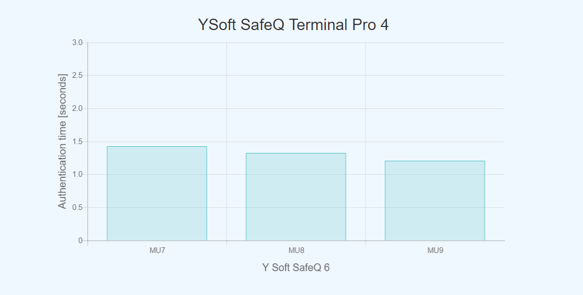The height and width of the screenshot is (295, 583).
Task: Click the MU8 x-axis category label
Action: coord(296,250)
